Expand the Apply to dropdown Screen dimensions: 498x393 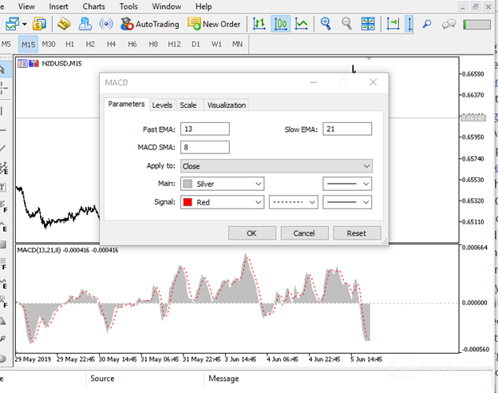click(276, 166)
